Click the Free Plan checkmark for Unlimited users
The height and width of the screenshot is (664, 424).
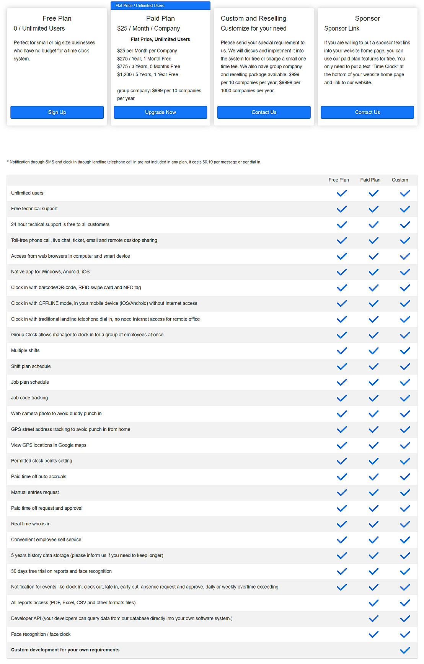(x=341, y=193)
